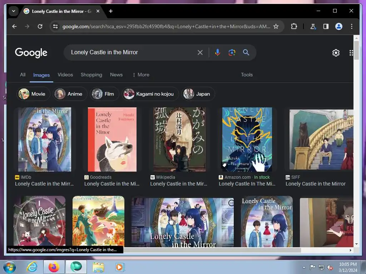This screenshot has height=274, width=366.
Task: Click the forward navigation arrow
Action: 27,26
